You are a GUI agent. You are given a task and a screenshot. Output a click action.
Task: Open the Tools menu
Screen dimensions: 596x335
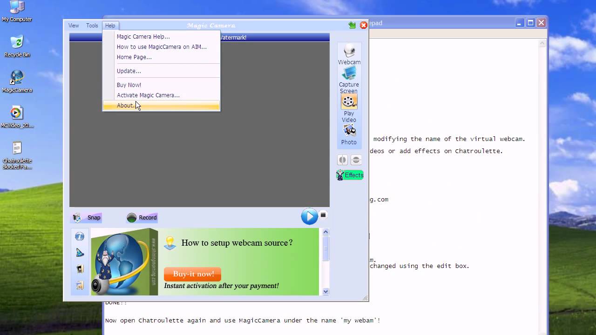[x=92, y=26]
